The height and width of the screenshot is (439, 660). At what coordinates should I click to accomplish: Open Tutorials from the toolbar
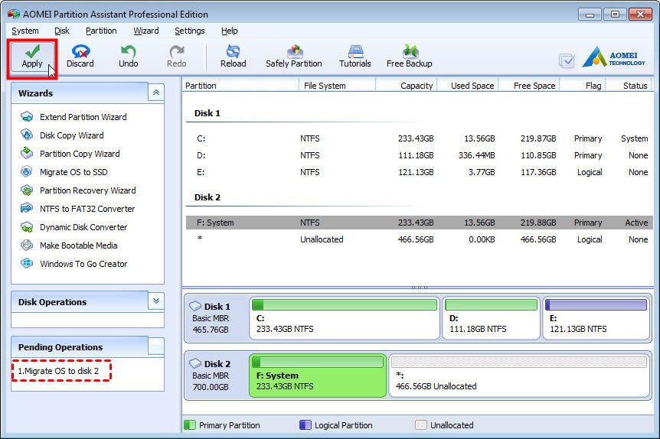pos(355,57)
